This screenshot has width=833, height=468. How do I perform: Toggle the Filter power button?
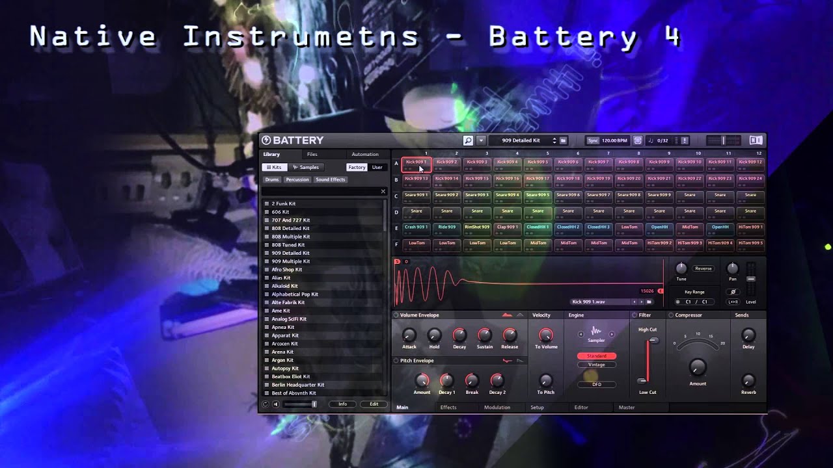pyautogui.click(x=635, y=315)
